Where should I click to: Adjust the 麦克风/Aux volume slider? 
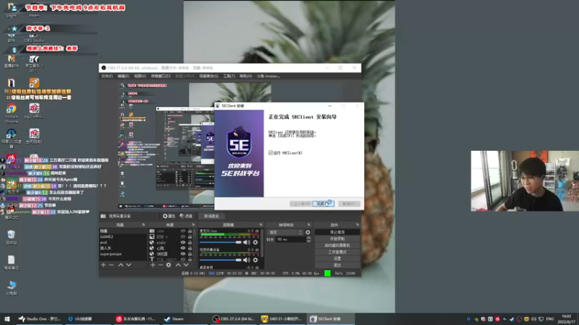tap(221, 242)
